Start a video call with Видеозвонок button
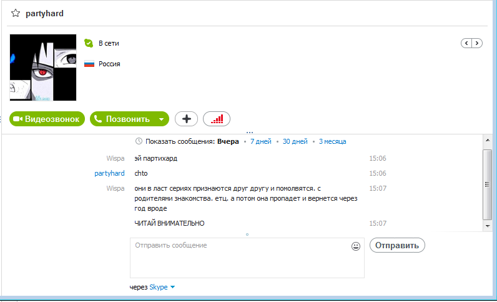 coord(47,119)
